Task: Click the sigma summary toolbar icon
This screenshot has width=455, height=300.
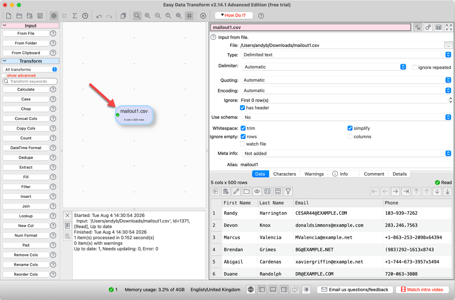Action: coord(75,16)
